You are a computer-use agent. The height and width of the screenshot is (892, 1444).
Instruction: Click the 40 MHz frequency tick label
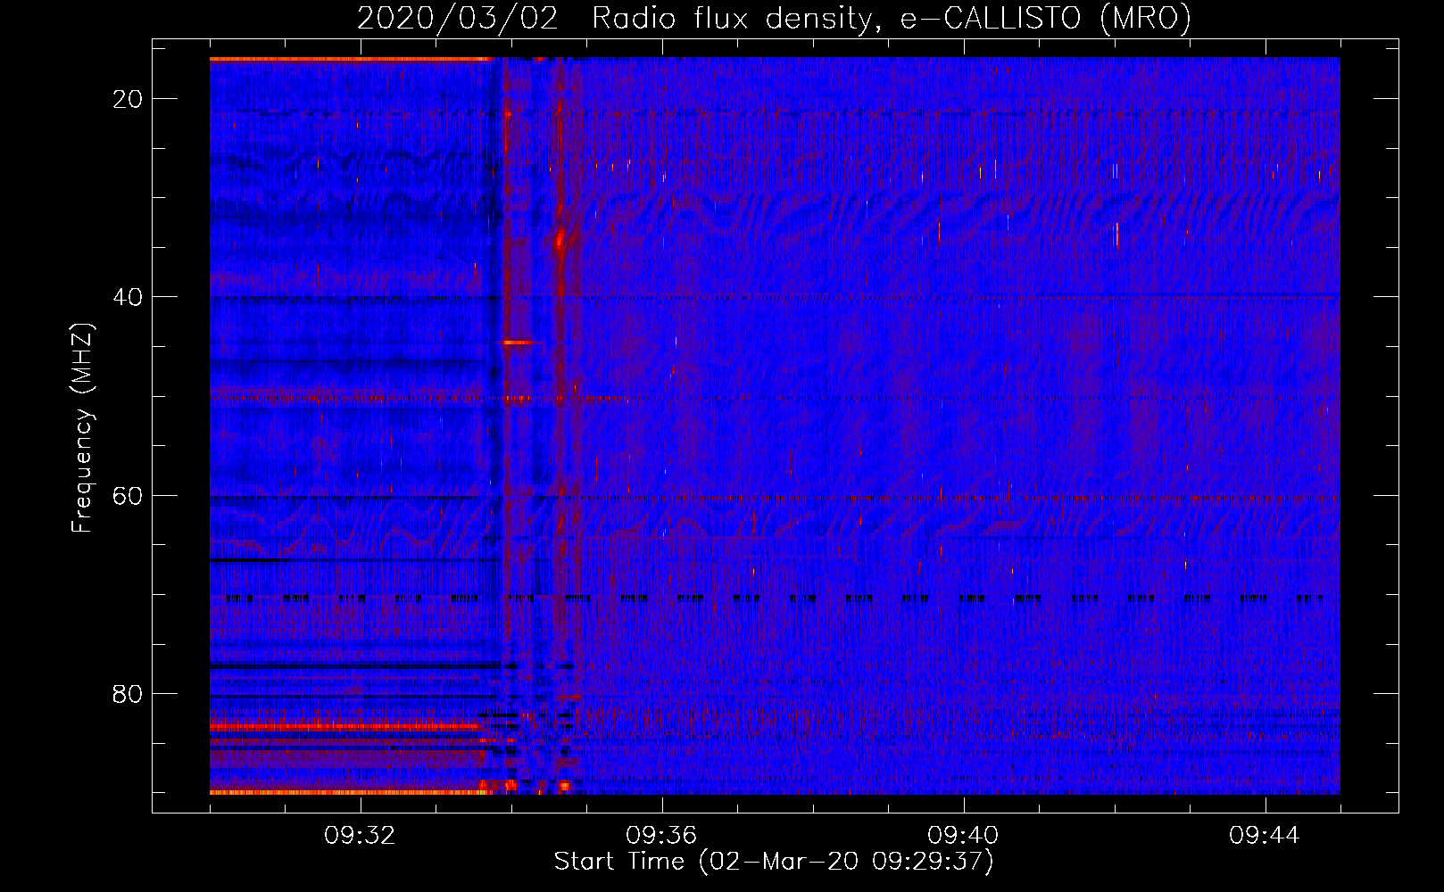(129, 297)
